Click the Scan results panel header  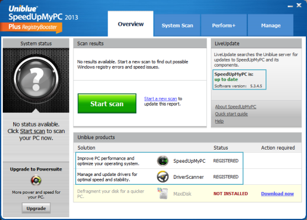[140, 43]
